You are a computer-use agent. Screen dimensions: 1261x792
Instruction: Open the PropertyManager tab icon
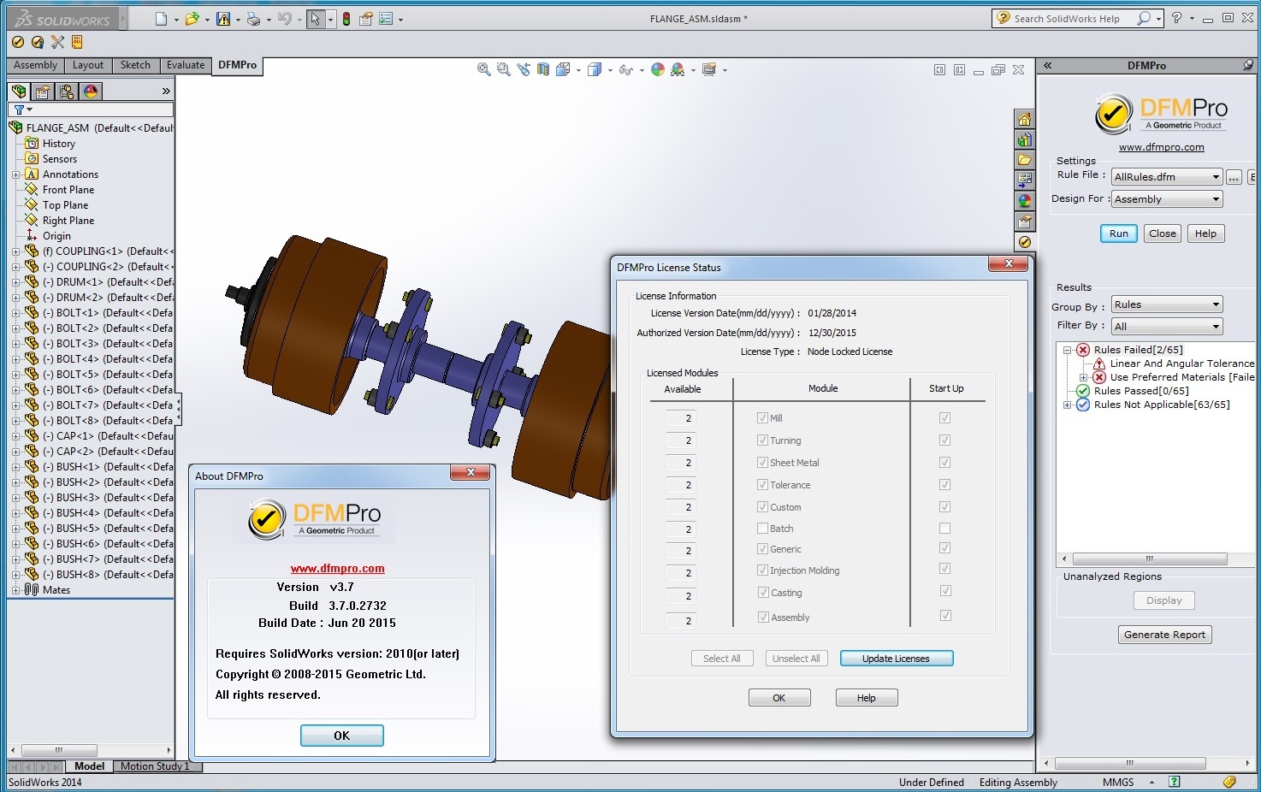coord(43,91)
